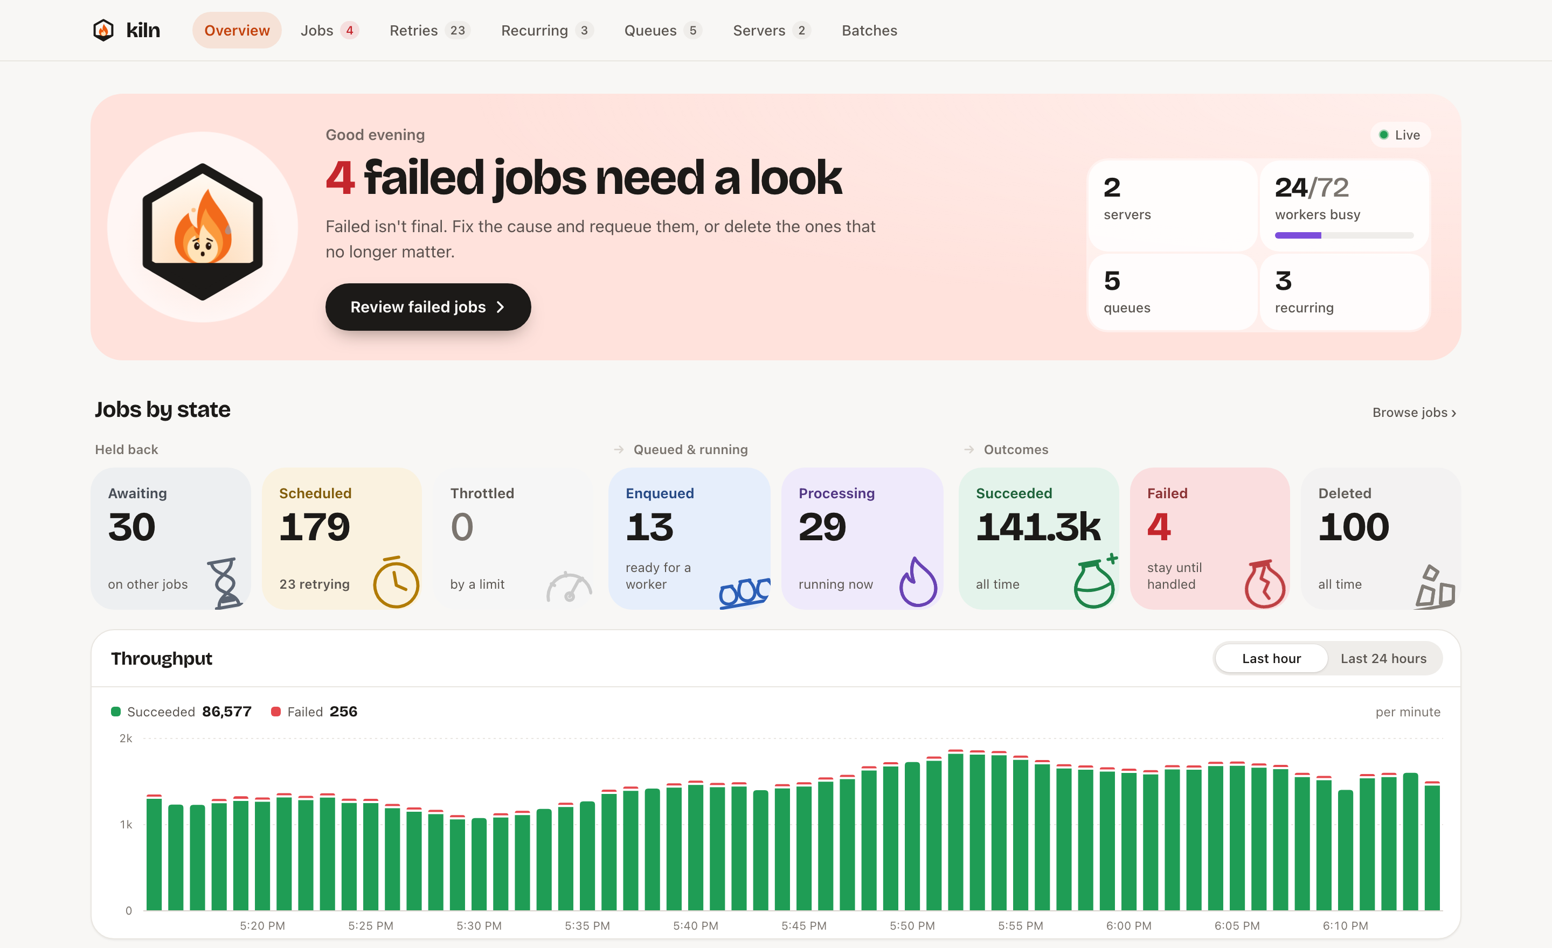Screen dimensions: 1552x948
Task: Click the arrow icon before Outcomes
Action: click(969, 449)
